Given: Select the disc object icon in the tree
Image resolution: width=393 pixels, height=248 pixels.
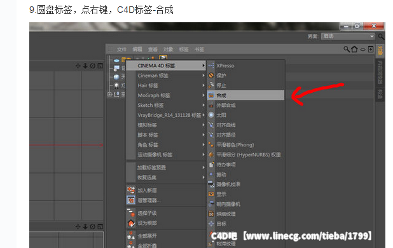Looking at the screenshot, I should (x=116, y=60).
